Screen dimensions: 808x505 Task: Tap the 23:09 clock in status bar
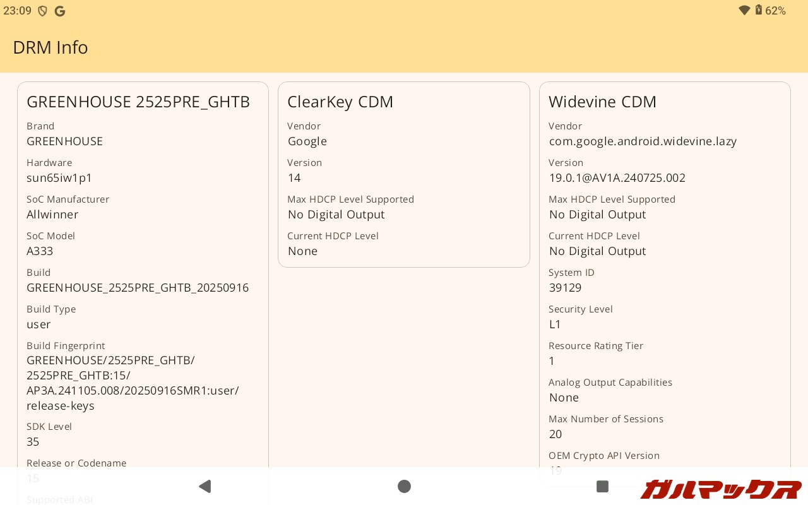point(17,11)
